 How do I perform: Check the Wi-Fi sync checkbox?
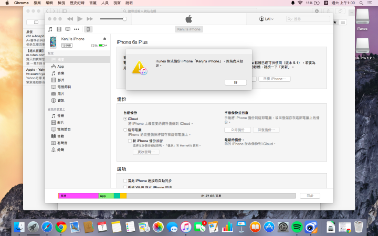(125, 187)
